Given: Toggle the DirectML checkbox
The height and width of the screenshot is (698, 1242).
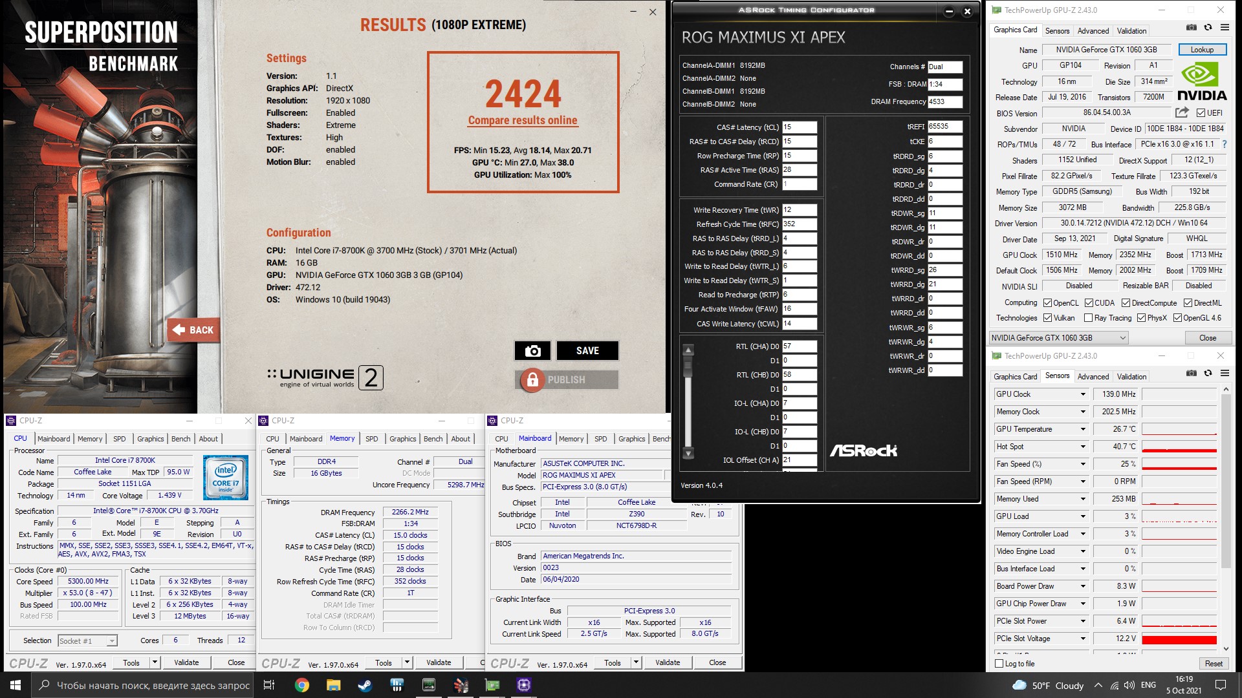Looking at the screenshot, I should (x=1188, y=303).
